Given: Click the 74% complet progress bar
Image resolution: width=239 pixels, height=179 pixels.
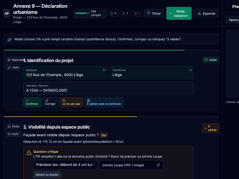Looking at the screenshot, I should (x=83, y=13).
